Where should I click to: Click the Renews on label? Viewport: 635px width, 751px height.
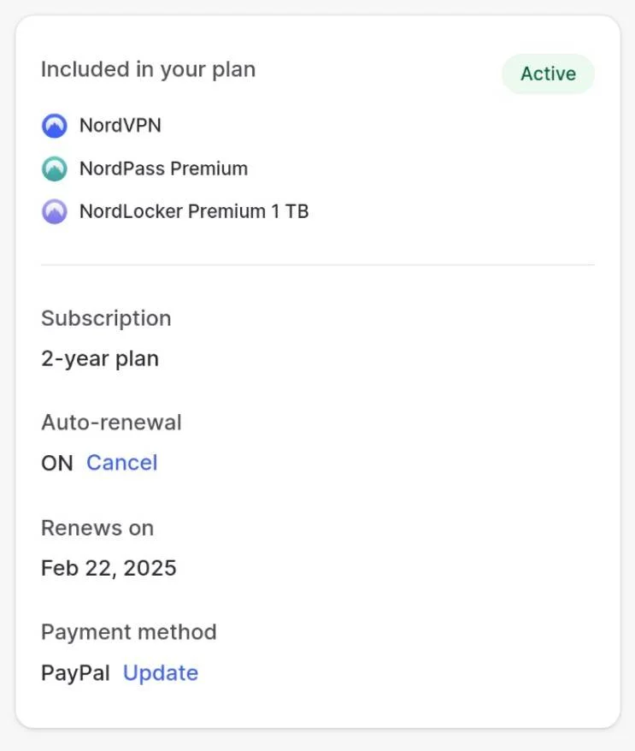click(x=97, y=529)
